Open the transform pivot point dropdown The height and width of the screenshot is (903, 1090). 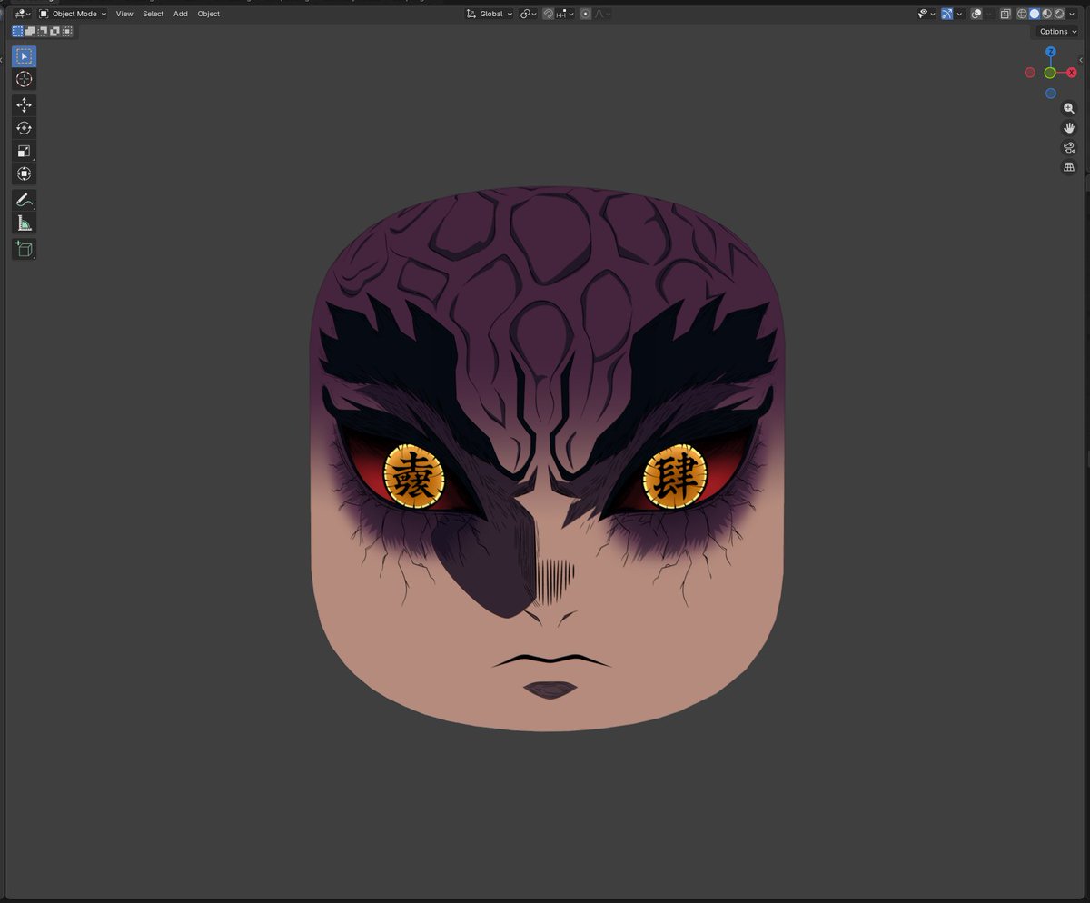529,14
